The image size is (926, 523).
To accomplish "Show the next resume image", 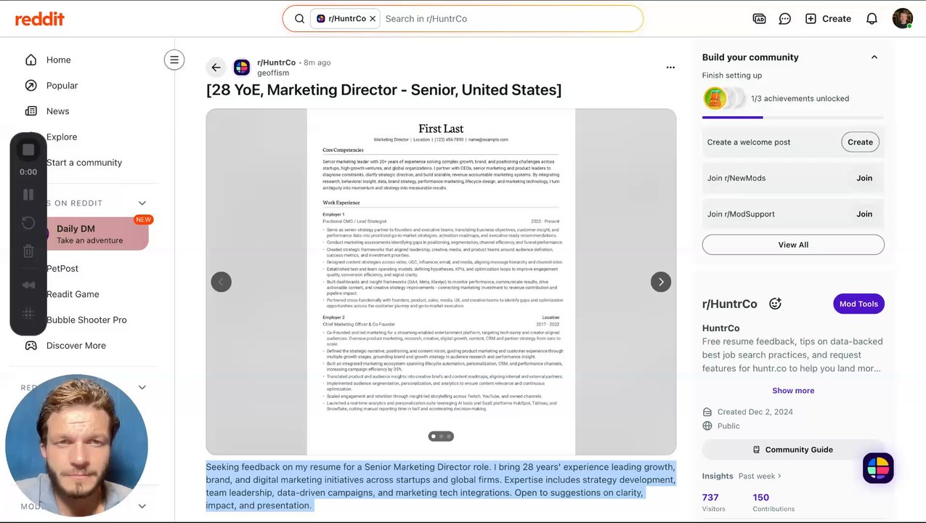I will (x=660, y=282).
